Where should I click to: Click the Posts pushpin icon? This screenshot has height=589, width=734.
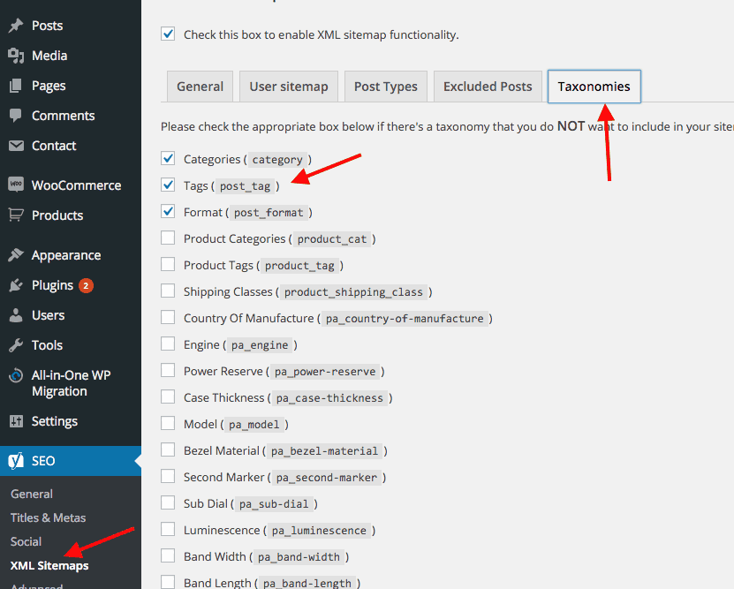pyautogui.click(x=16, y=26)
